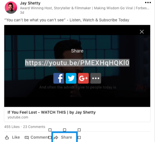The width and height of the screenshot is (155, 142).
Task: Close the video share overlay
Action: pos(142,32)
